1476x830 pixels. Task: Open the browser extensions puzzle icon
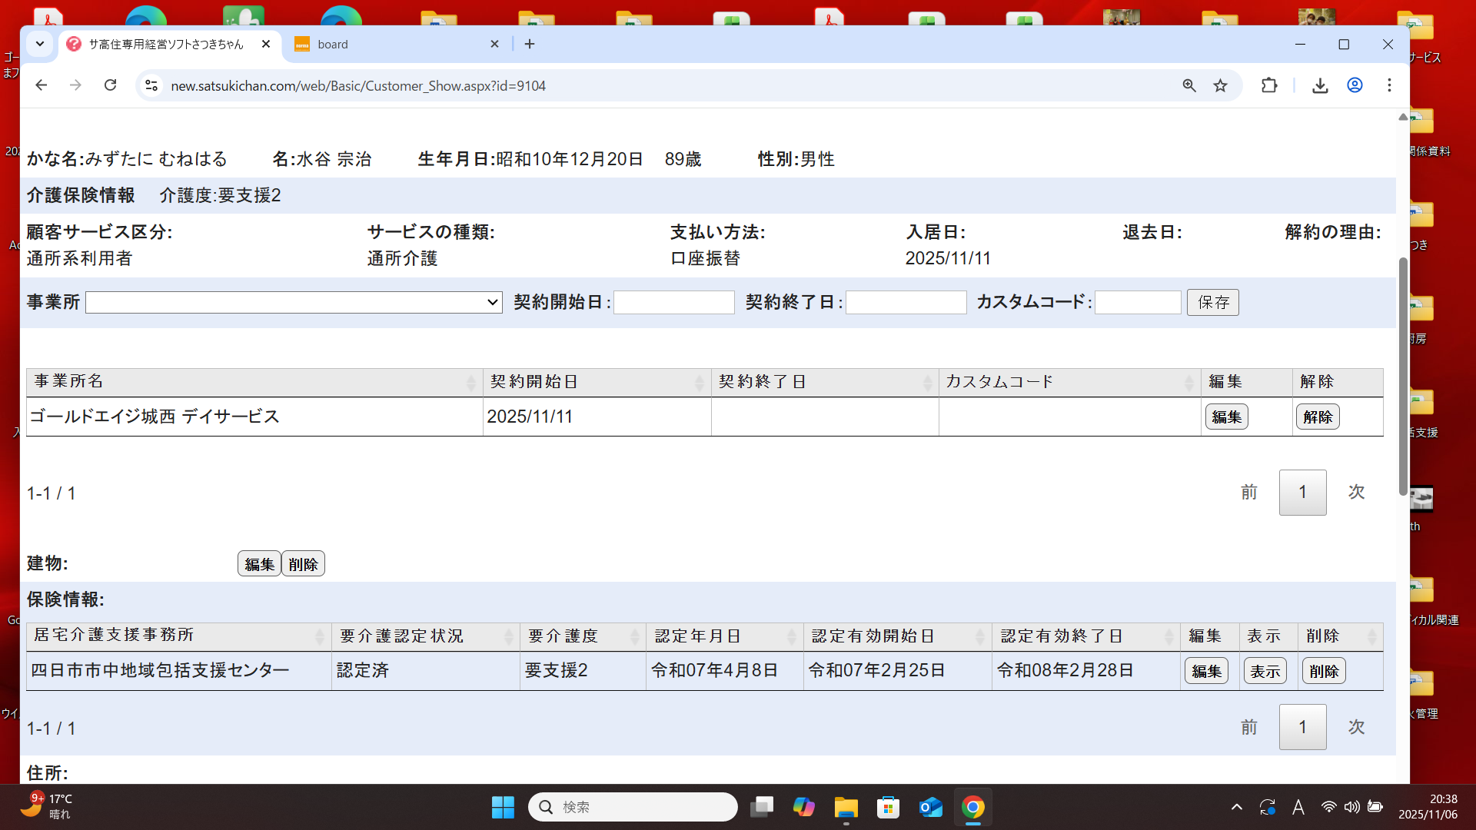coord(1269,85)
